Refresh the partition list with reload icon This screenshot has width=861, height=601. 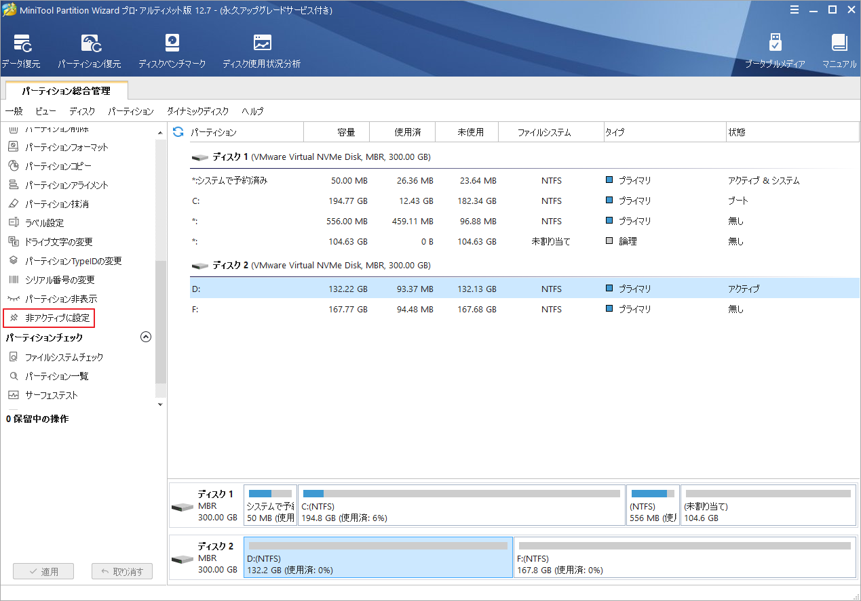click(x=178, y=132)
